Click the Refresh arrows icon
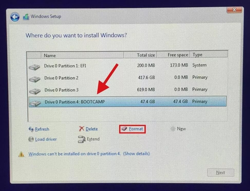Screen dimensions: 250x191 [31, 129]
